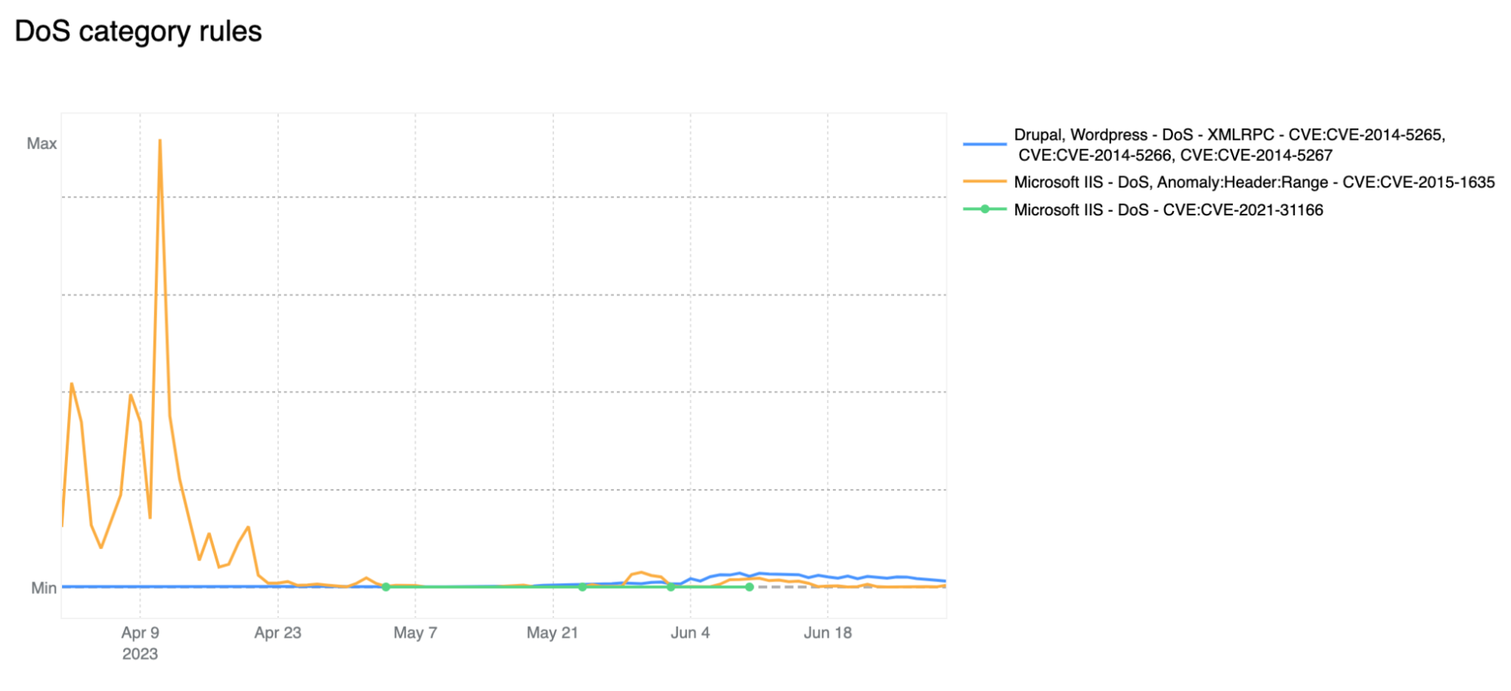Toggle the Microsoft IIS Anomaly:Header:Range series label

pyautogui.click(x=1253, y=182)
